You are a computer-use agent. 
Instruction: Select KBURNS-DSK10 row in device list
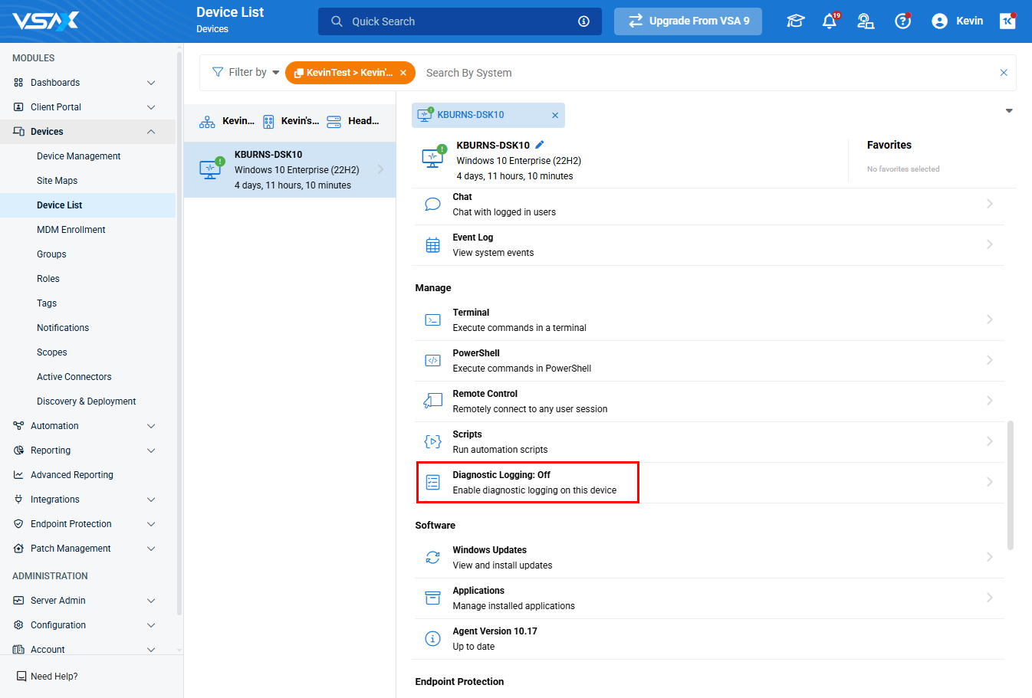pos(290,169)
